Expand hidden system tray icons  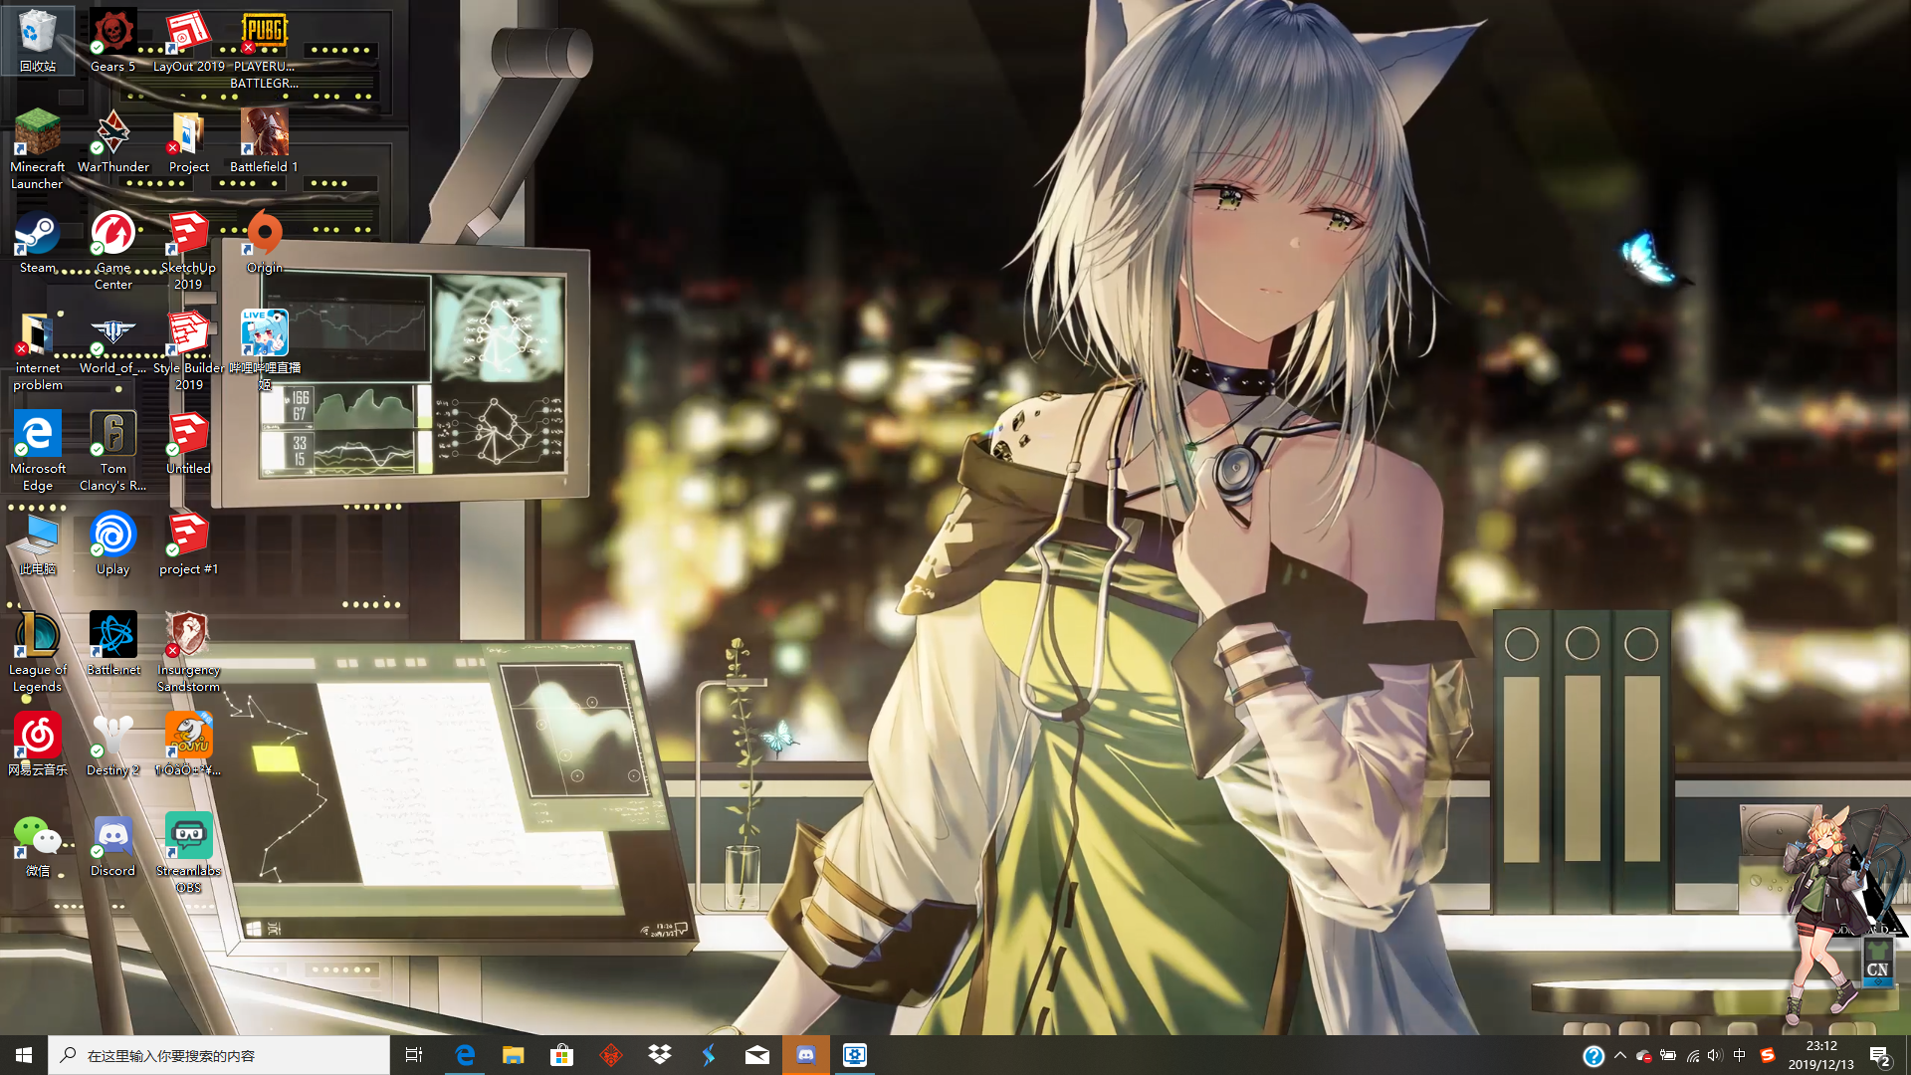click(1621, 1055)
